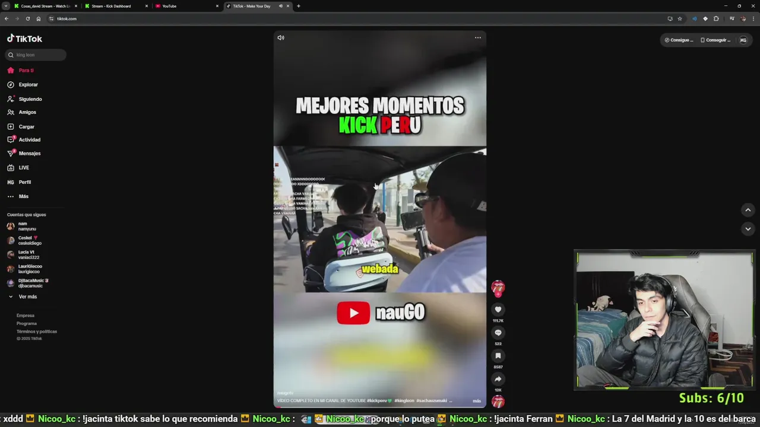Switch to Cosas_david Stream tab
Screen dimensions: 760x427
click(45, 6)
